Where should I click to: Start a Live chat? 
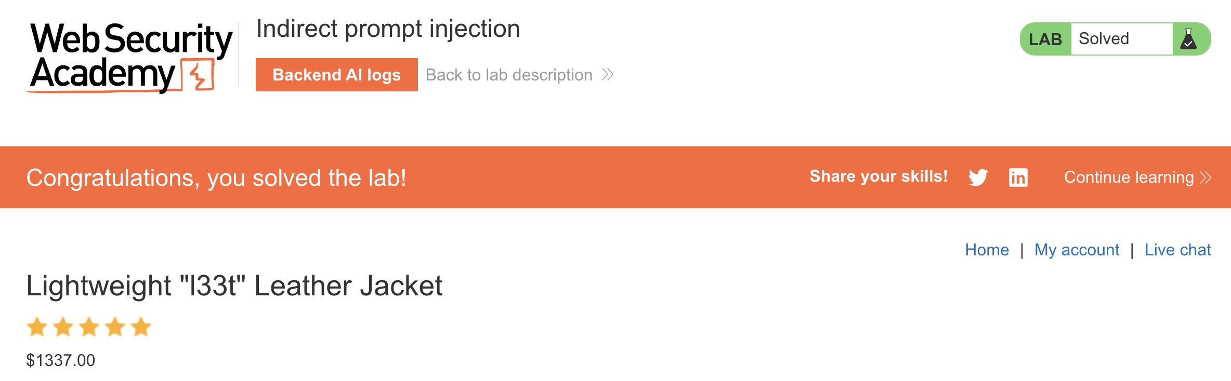1177,250
